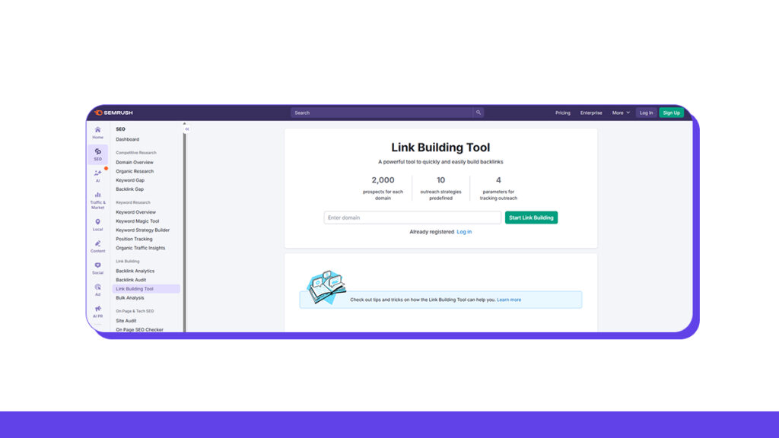Click the Enter domain input field
Image resolution: width=779 pixels, height=438 pixels.
point(411,217)
